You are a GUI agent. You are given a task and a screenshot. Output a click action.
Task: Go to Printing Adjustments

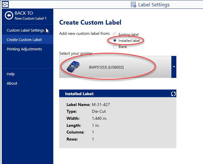pos(24,49)
